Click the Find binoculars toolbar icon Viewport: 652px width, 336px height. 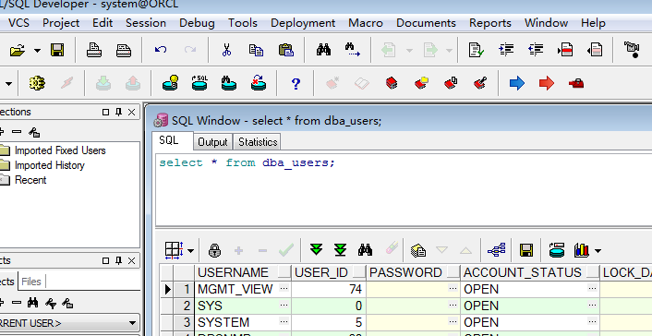point(323,51)
